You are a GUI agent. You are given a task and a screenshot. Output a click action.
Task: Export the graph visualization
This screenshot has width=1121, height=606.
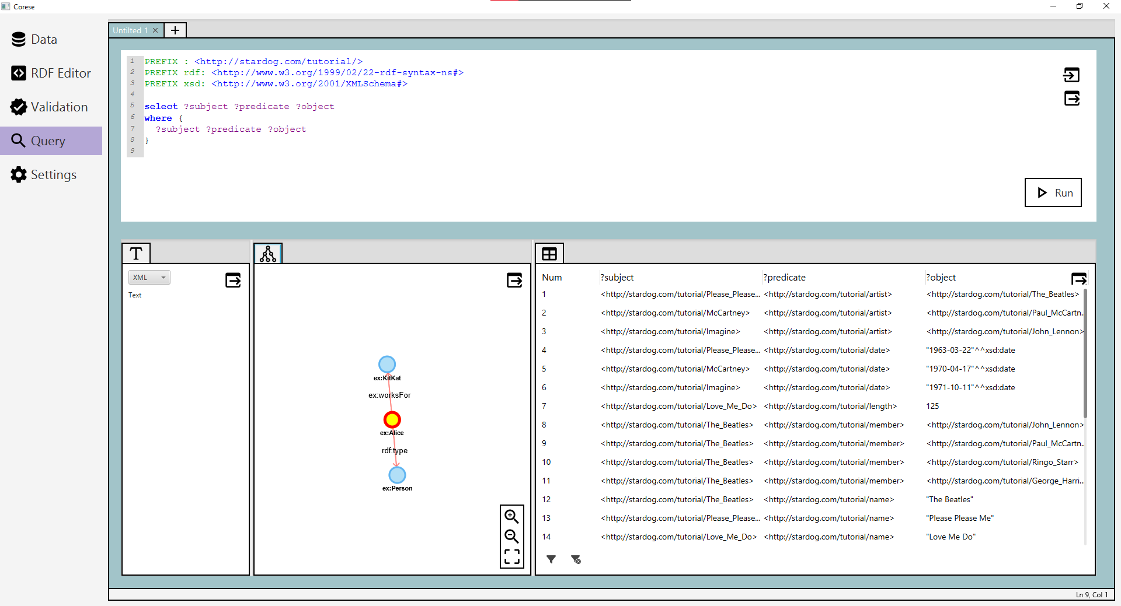(514, 281)
